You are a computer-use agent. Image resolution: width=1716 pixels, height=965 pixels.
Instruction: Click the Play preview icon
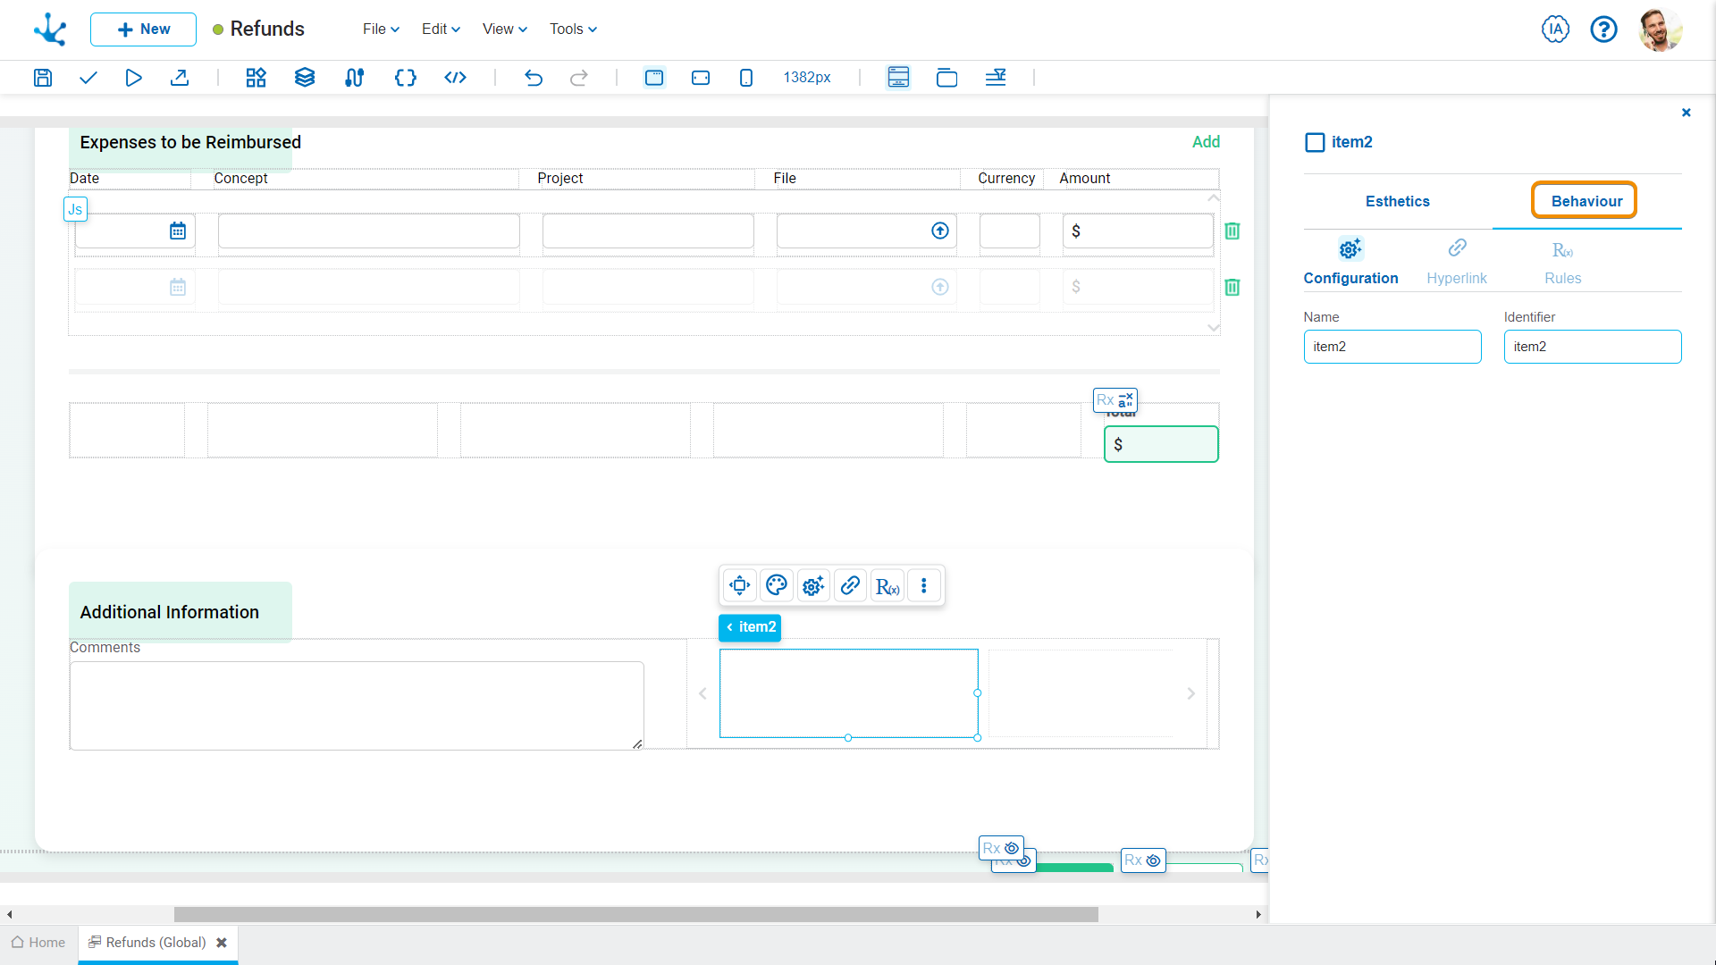(x=133, y=78)
